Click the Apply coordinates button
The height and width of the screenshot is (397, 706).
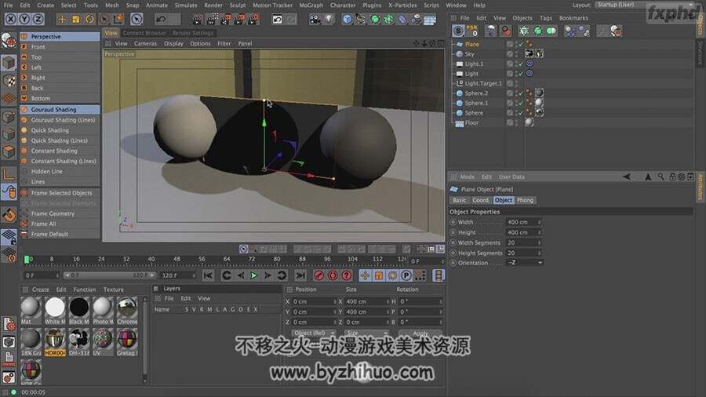click(420, 333)
